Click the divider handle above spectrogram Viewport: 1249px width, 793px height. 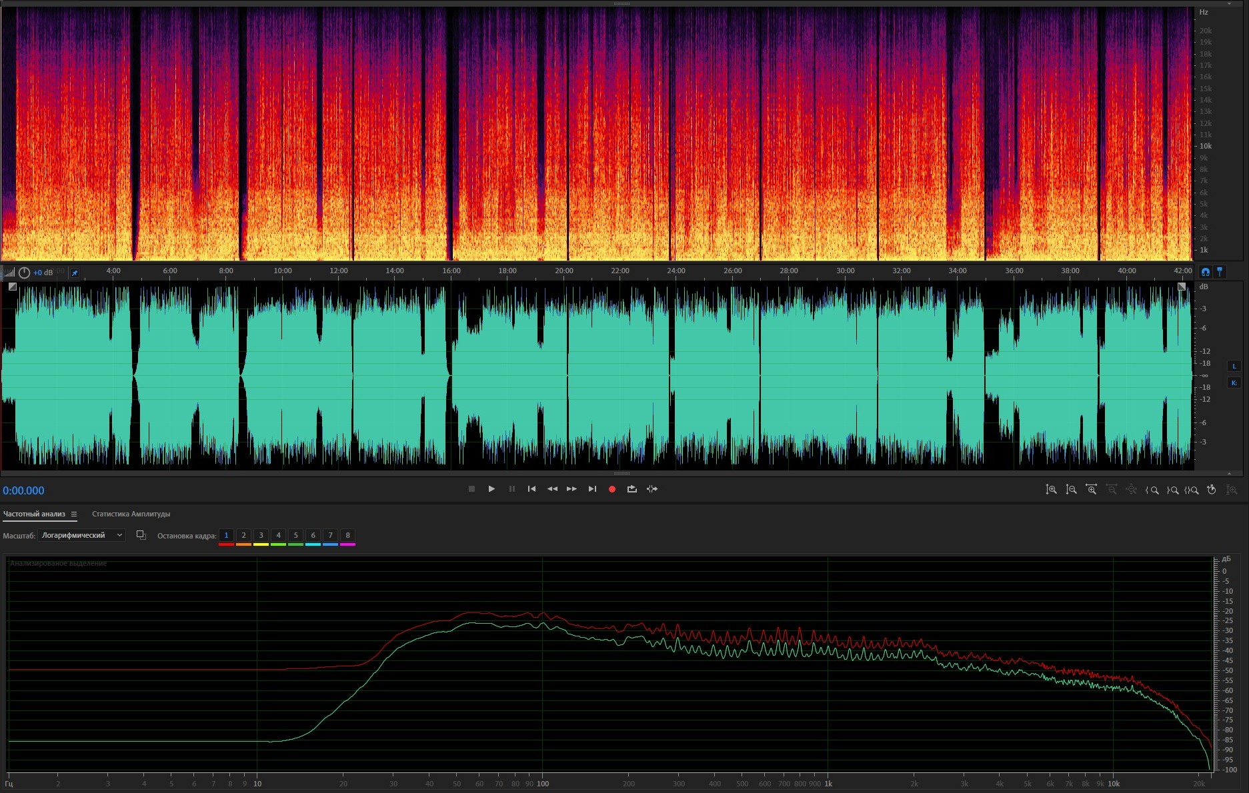621,3
